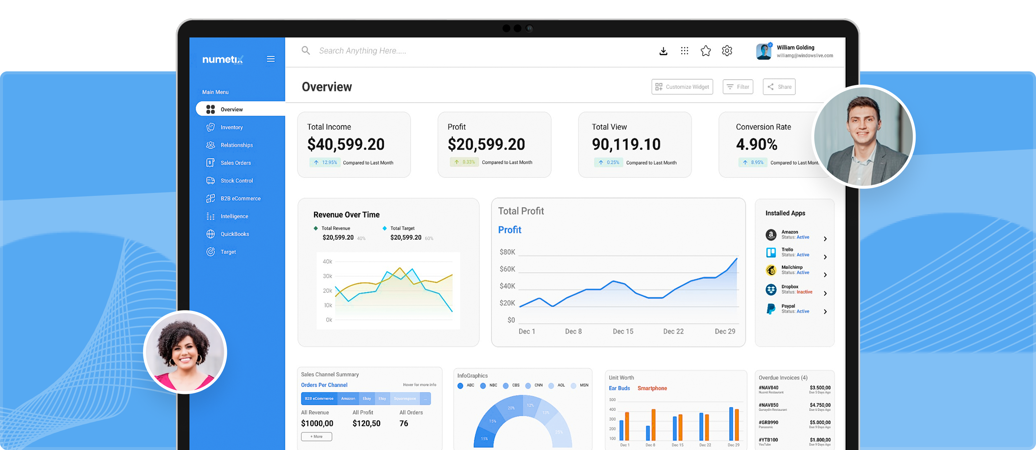Click the Filter button

coord(738,87)
